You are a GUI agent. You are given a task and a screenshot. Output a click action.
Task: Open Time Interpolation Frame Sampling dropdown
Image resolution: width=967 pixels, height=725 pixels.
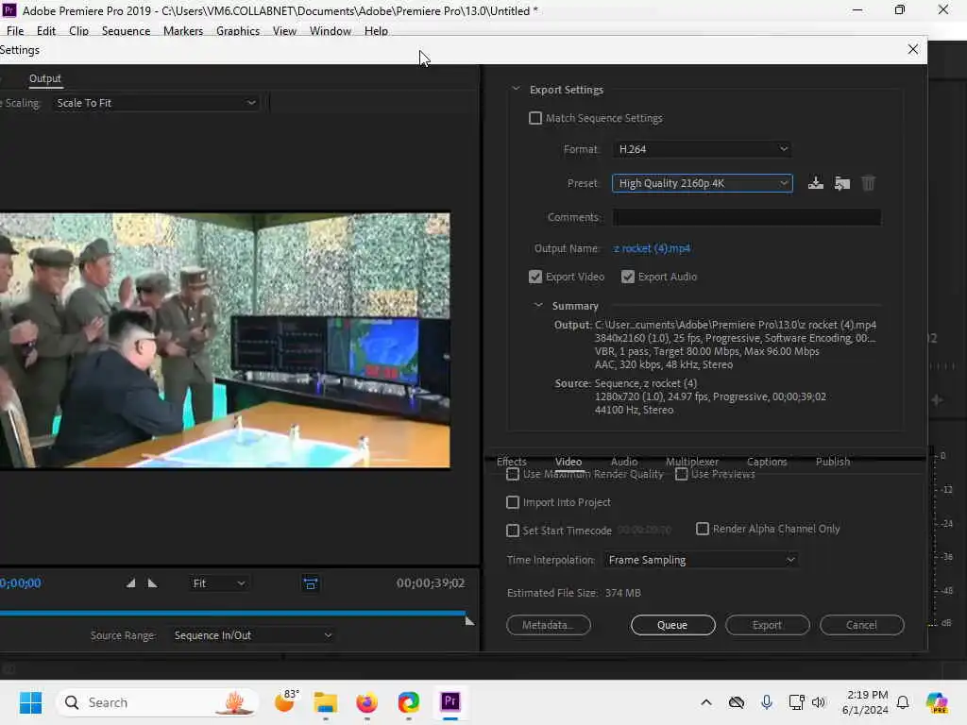point(702,560)
